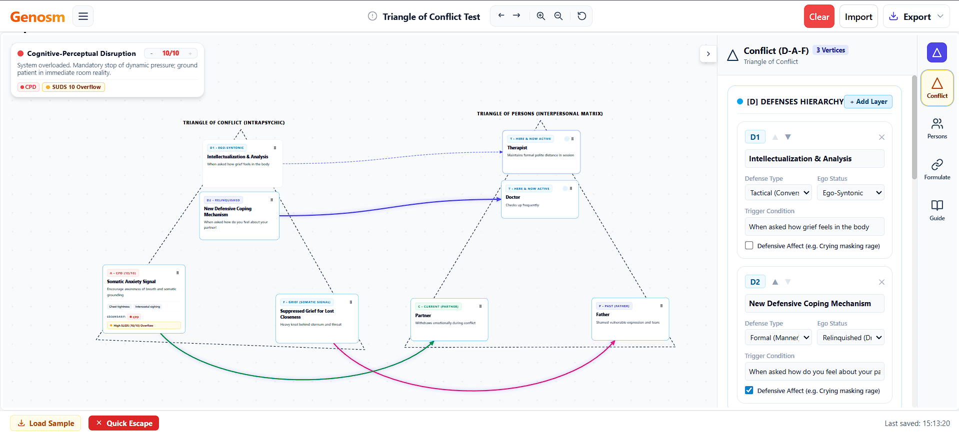This screenshot has width=959, height=433.
Task: Switch to the Conflict tab
Action: pyautogui.click(x=937, y=88)
